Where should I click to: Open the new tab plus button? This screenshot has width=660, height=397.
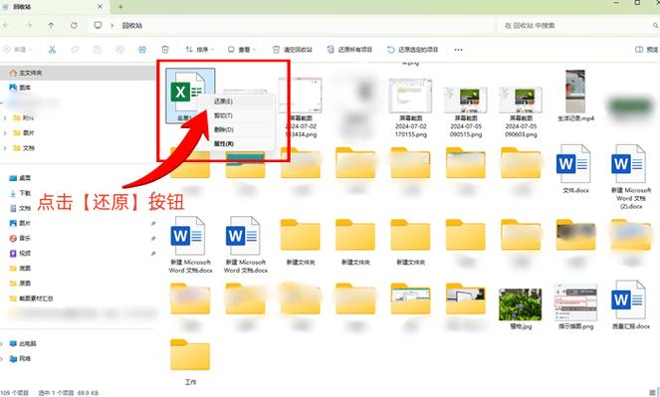pyautogui.click(x=120, y=7)
